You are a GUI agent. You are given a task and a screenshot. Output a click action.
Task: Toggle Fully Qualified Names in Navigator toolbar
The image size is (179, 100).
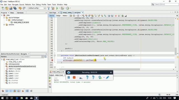(x=23, y=91)
